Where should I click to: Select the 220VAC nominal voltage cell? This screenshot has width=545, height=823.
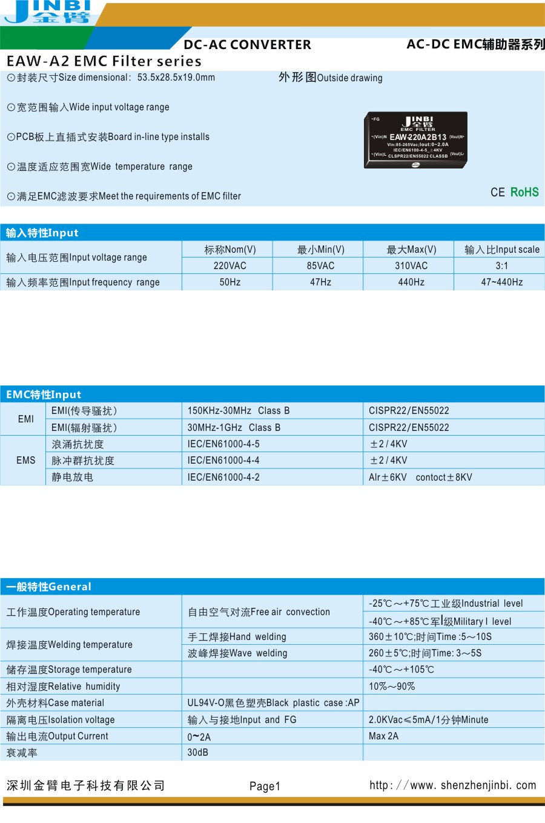230,265
